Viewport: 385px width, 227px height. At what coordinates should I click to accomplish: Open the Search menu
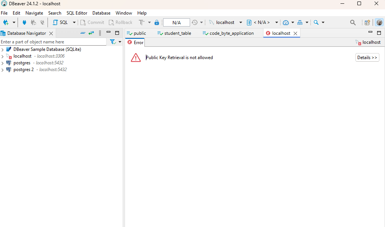tap(55, 13)
